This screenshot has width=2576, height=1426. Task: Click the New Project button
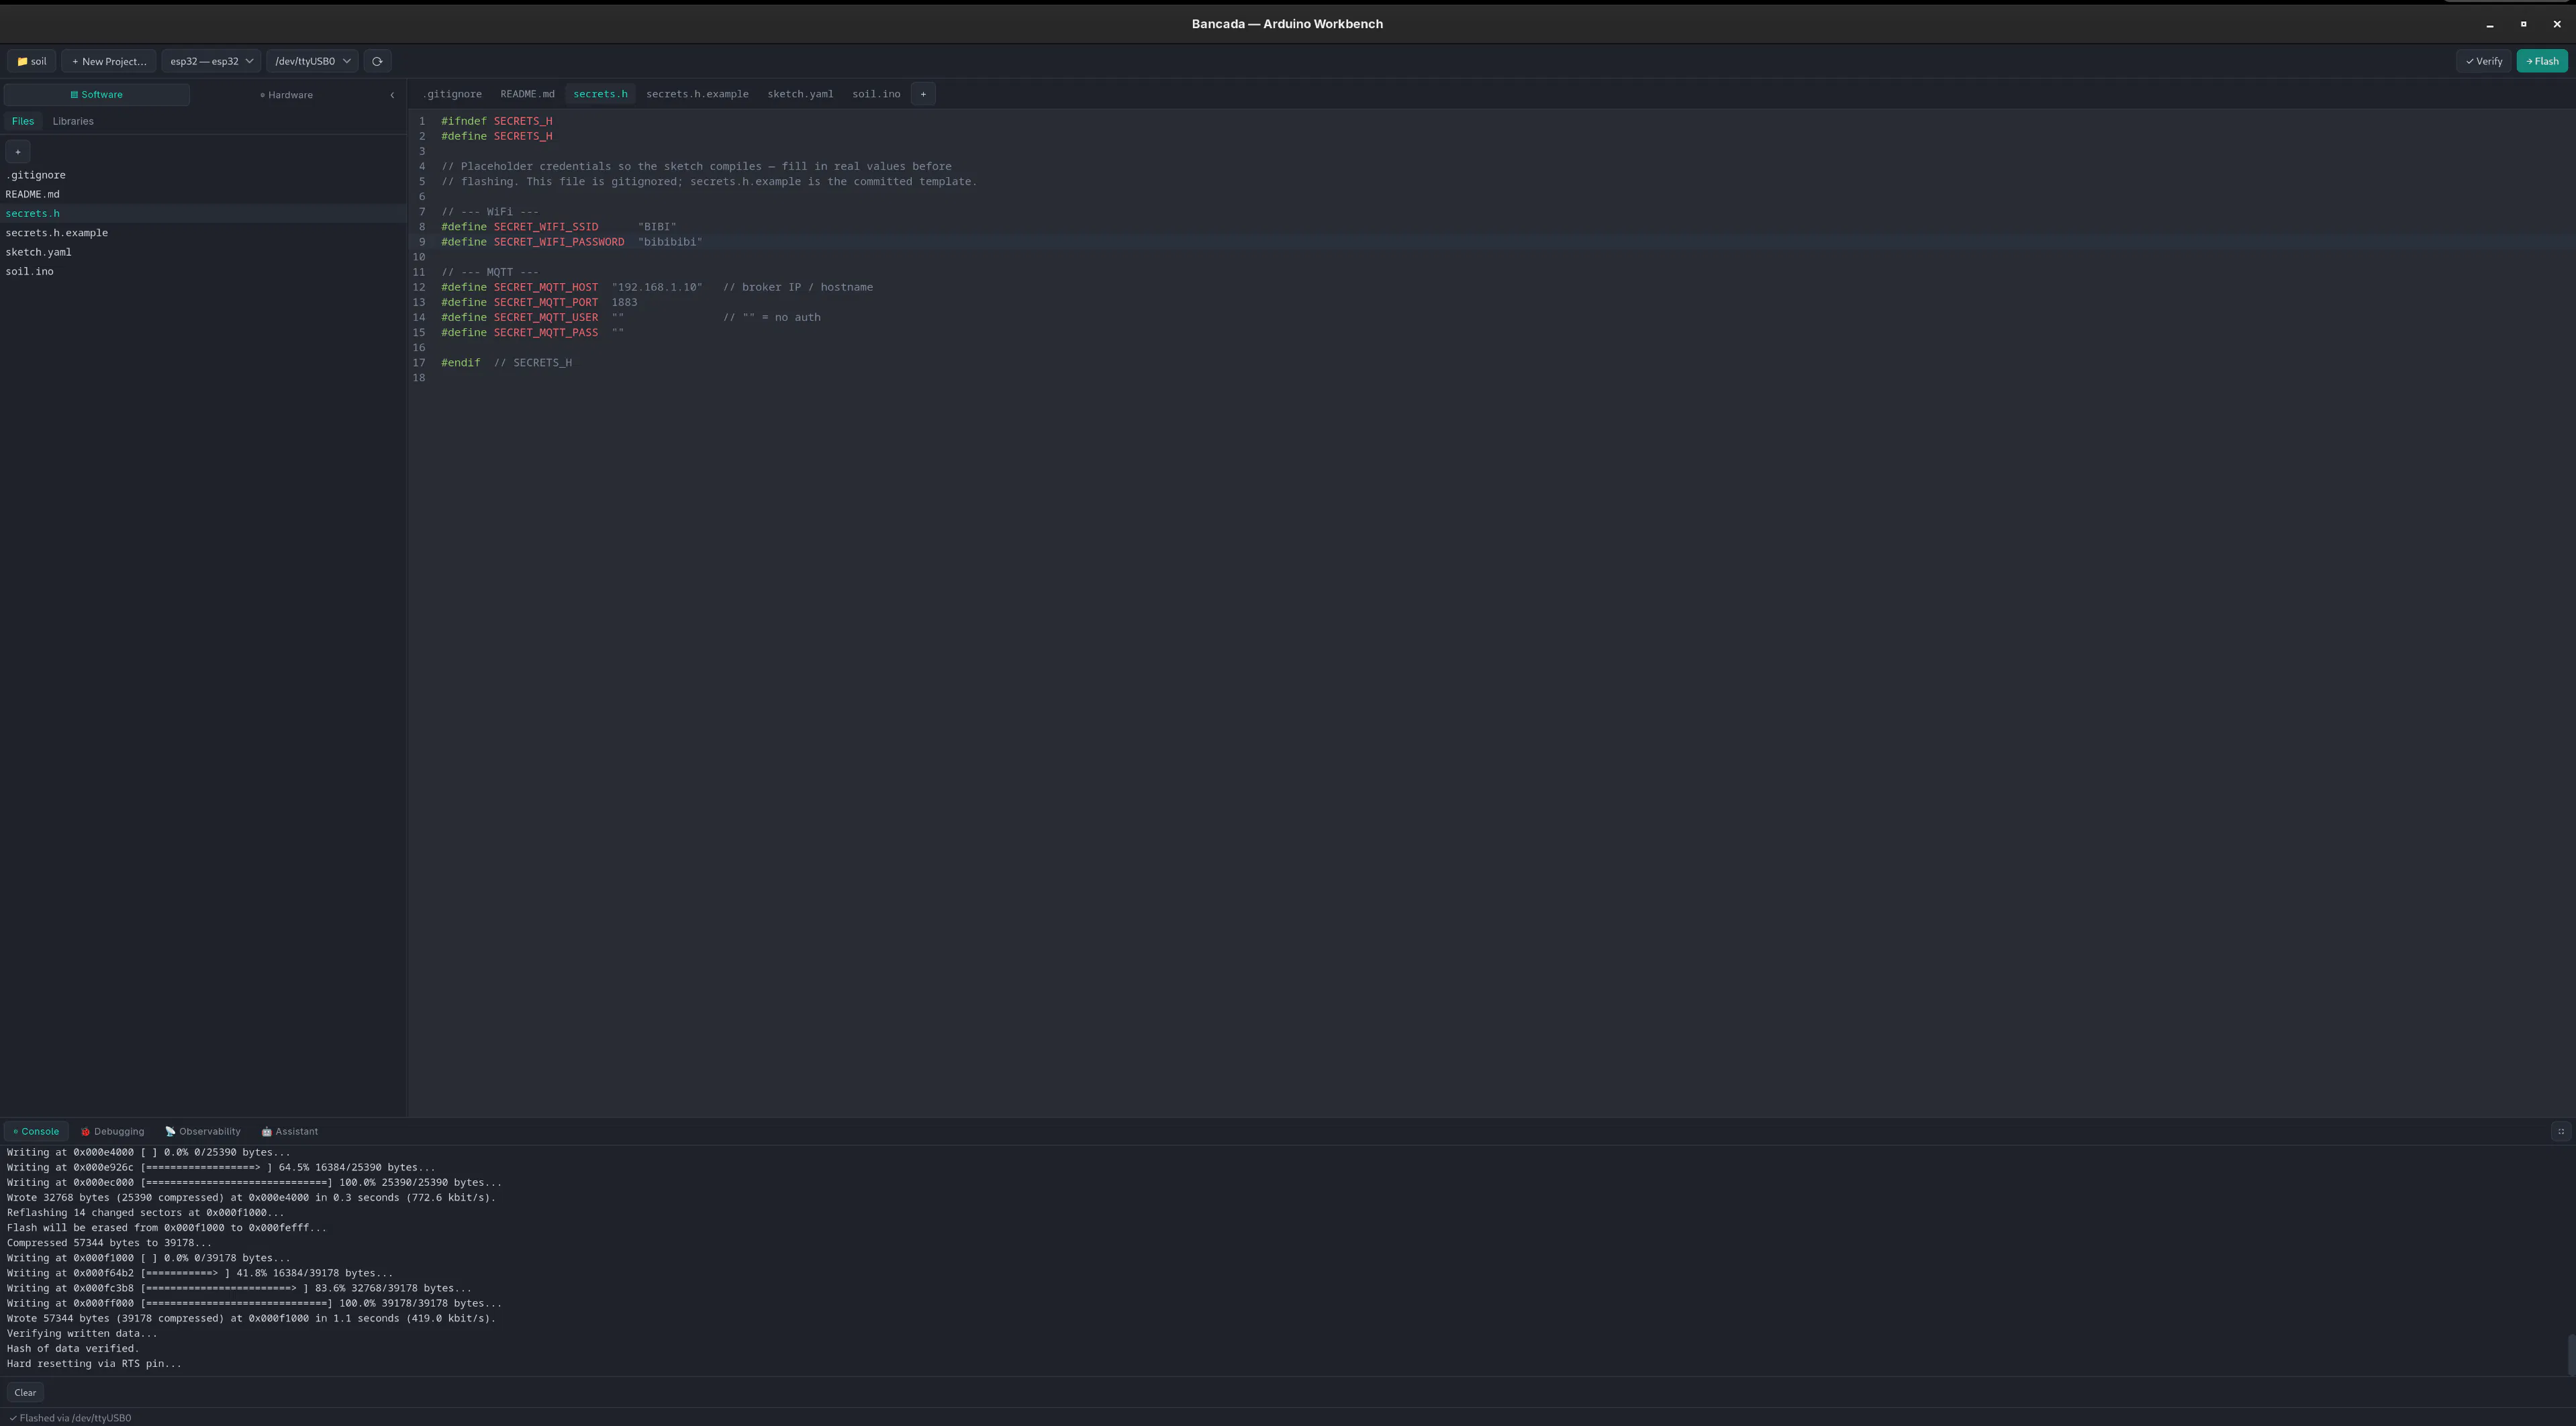tap(109, 61)
